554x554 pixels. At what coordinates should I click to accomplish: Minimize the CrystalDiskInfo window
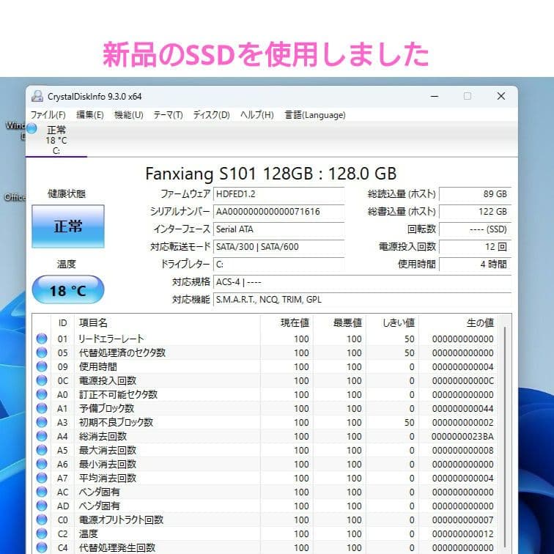click(435, 96)
